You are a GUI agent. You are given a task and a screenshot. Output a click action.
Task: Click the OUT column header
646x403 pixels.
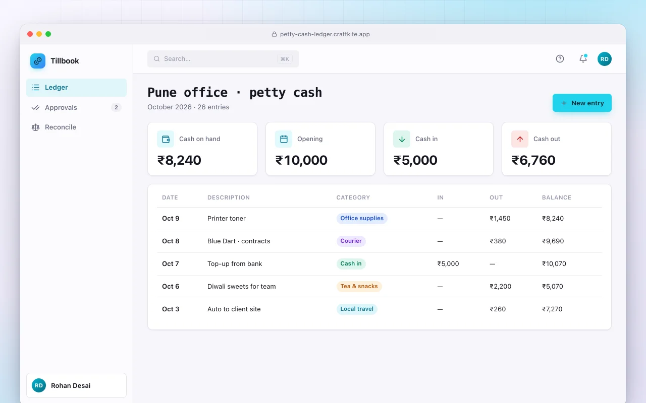point(496,197)
